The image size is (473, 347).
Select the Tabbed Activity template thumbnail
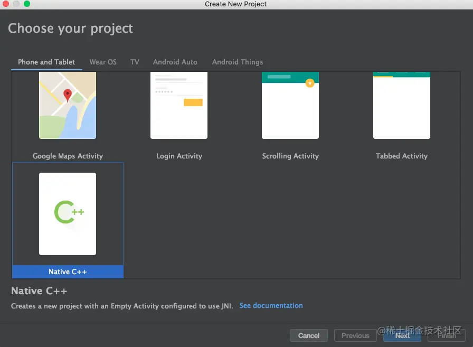click(x=402, y=105)
